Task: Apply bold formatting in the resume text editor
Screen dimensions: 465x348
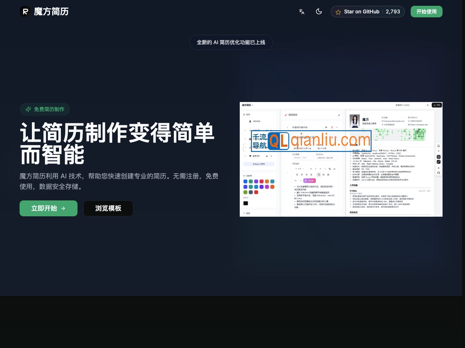Action: [311, 169]
